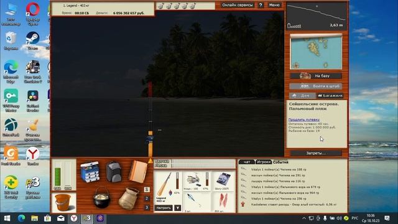Click the На базу button

316,76
